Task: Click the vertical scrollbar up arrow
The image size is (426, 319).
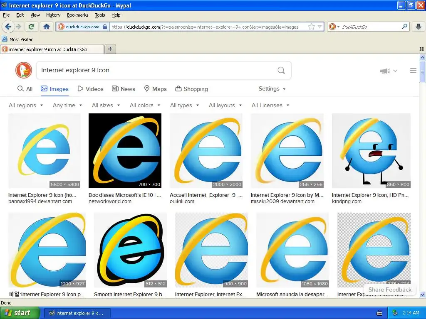Action: 422,57
